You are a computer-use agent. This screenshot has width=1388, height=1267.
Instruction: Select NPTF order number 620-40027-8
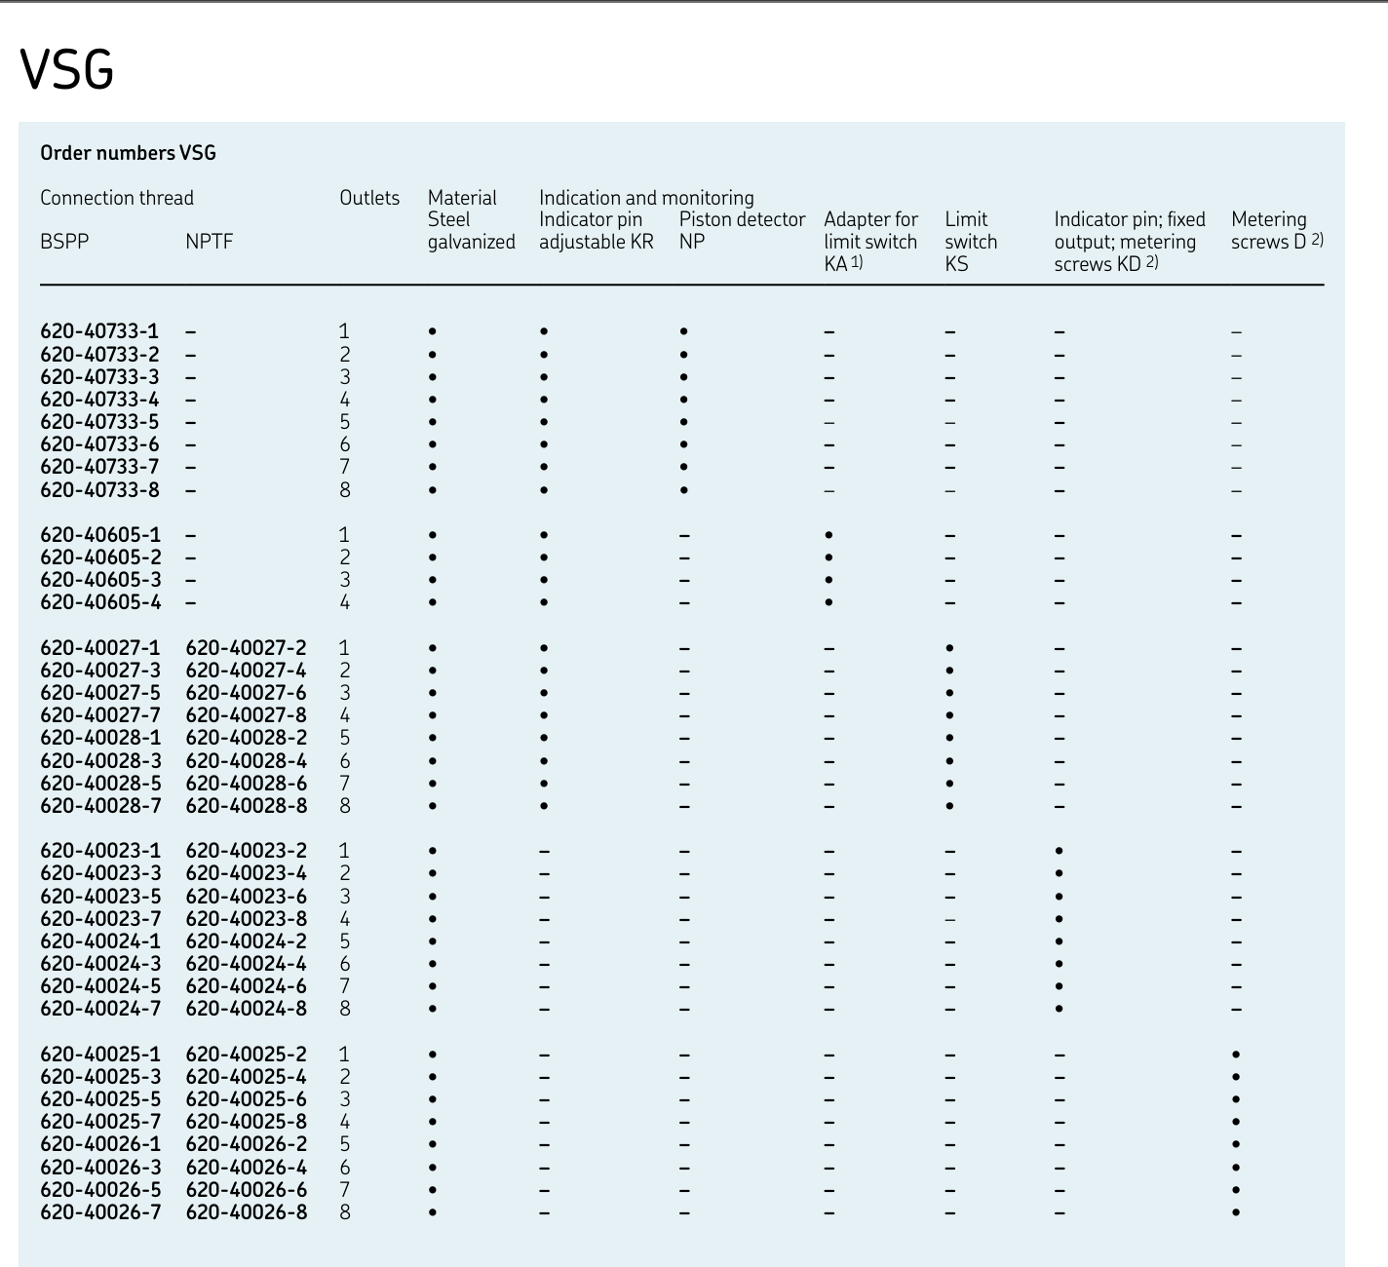pos(246,715)
